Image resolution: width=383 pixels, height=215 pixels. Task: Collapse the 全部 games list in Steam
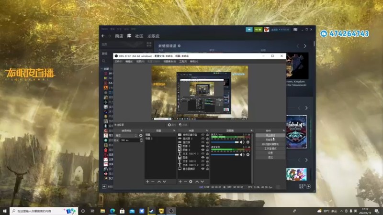102,69
